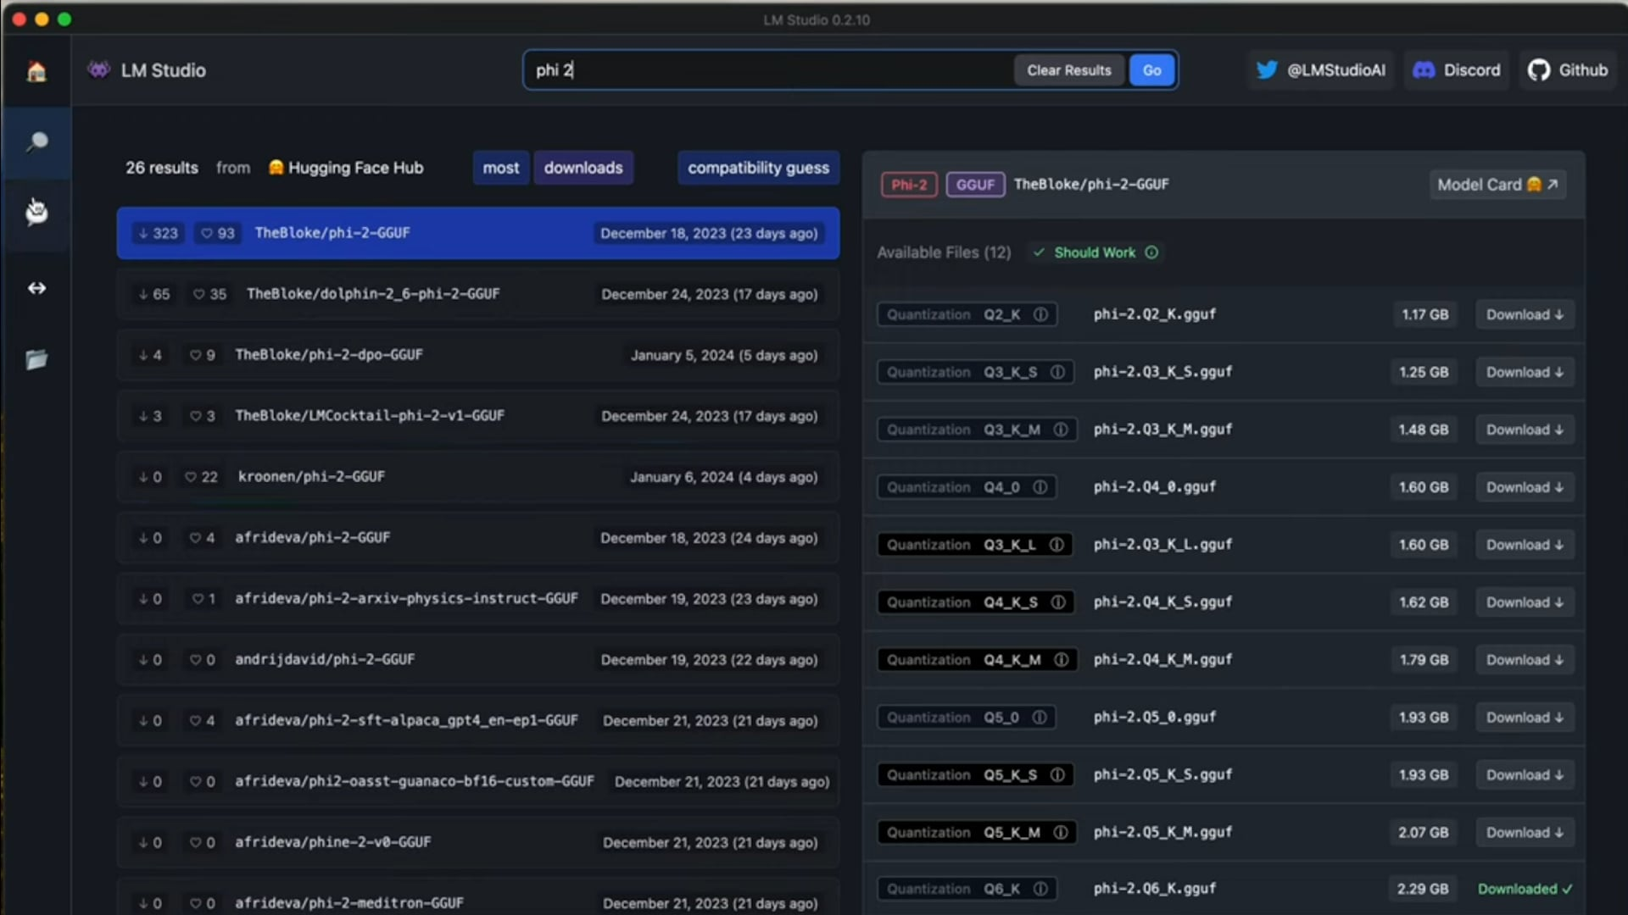Click the info icon beside Should Work
This screenshot has width=1628, height=915.
(x=1151, y=252)
